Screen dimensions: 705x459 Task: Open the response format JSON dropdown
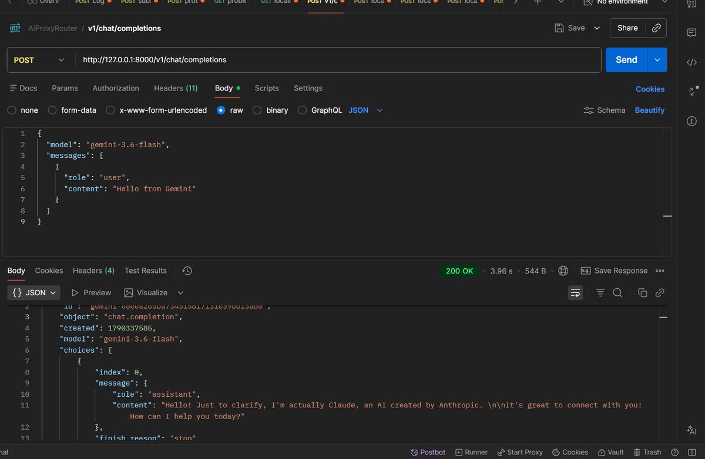35,292
